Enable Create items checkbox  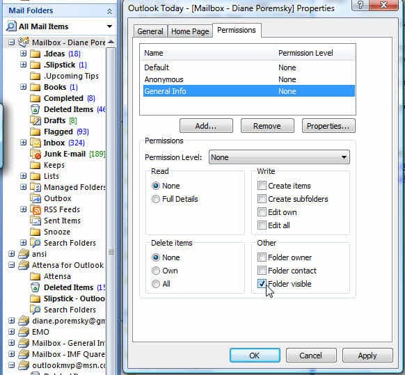click(x=262, y=186)
